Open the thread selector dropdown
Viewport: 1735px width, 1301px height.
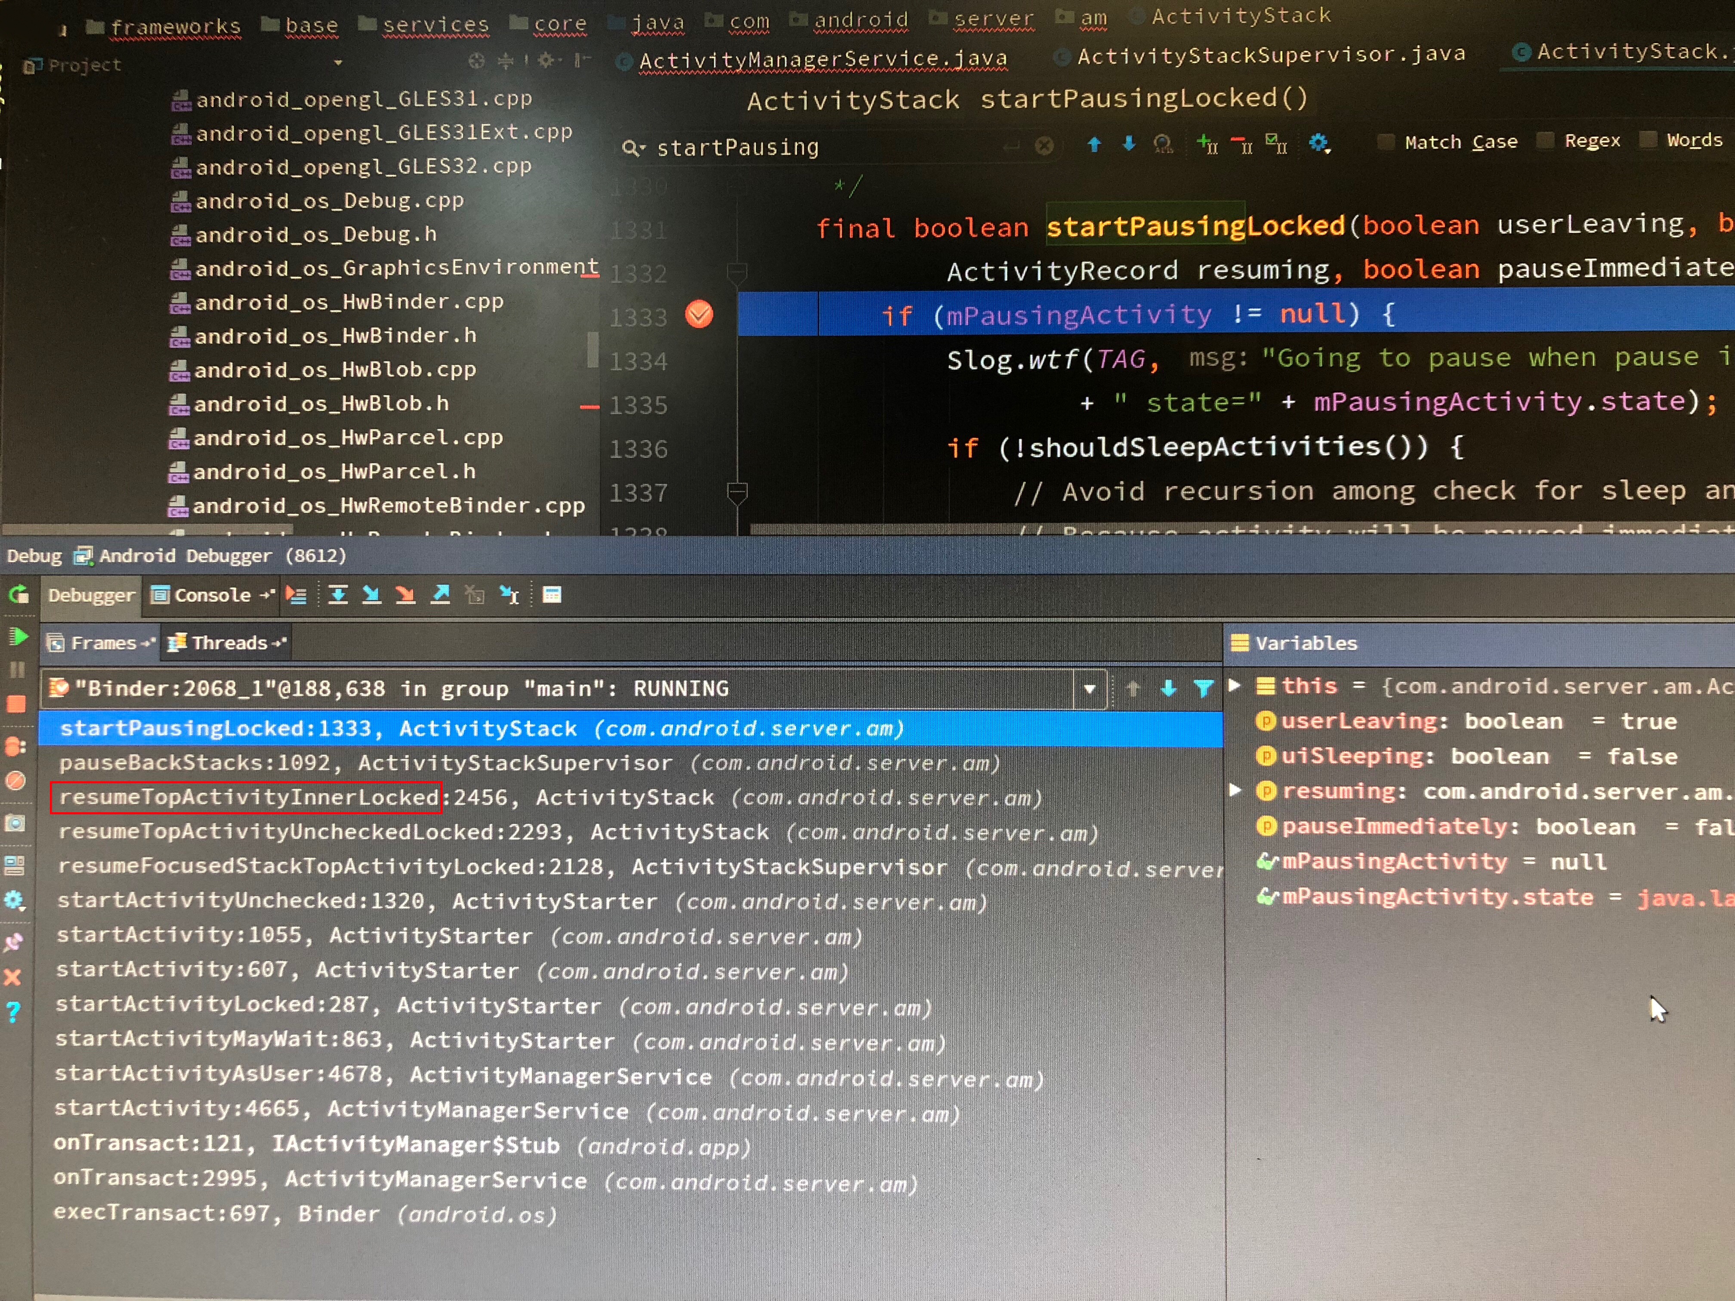pos(1090,689)
